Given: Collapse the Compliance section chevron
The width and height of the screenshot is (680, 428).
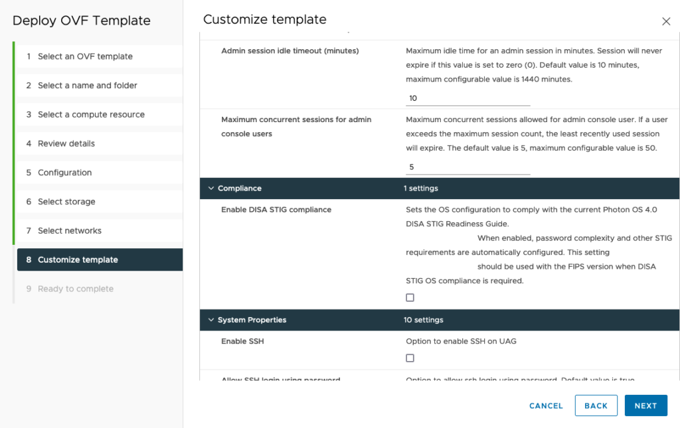Looking at the screenshot, I should point(211,188).
